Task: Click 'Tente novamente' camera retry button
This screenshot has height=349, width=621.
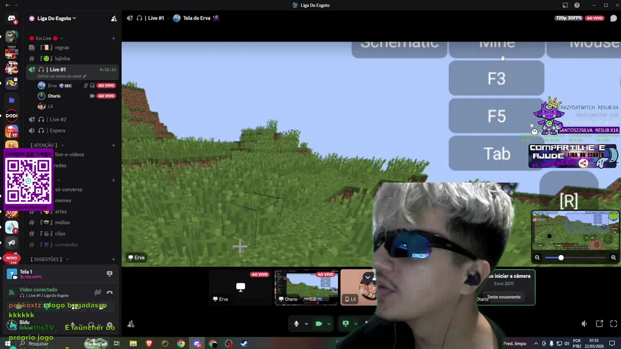Action: click(504, 297)
